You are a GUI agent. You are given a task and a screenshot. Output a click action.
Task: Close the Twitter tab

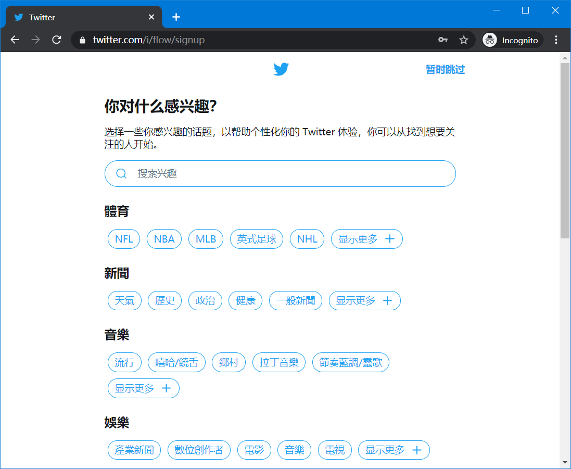(x=151, y=17)
